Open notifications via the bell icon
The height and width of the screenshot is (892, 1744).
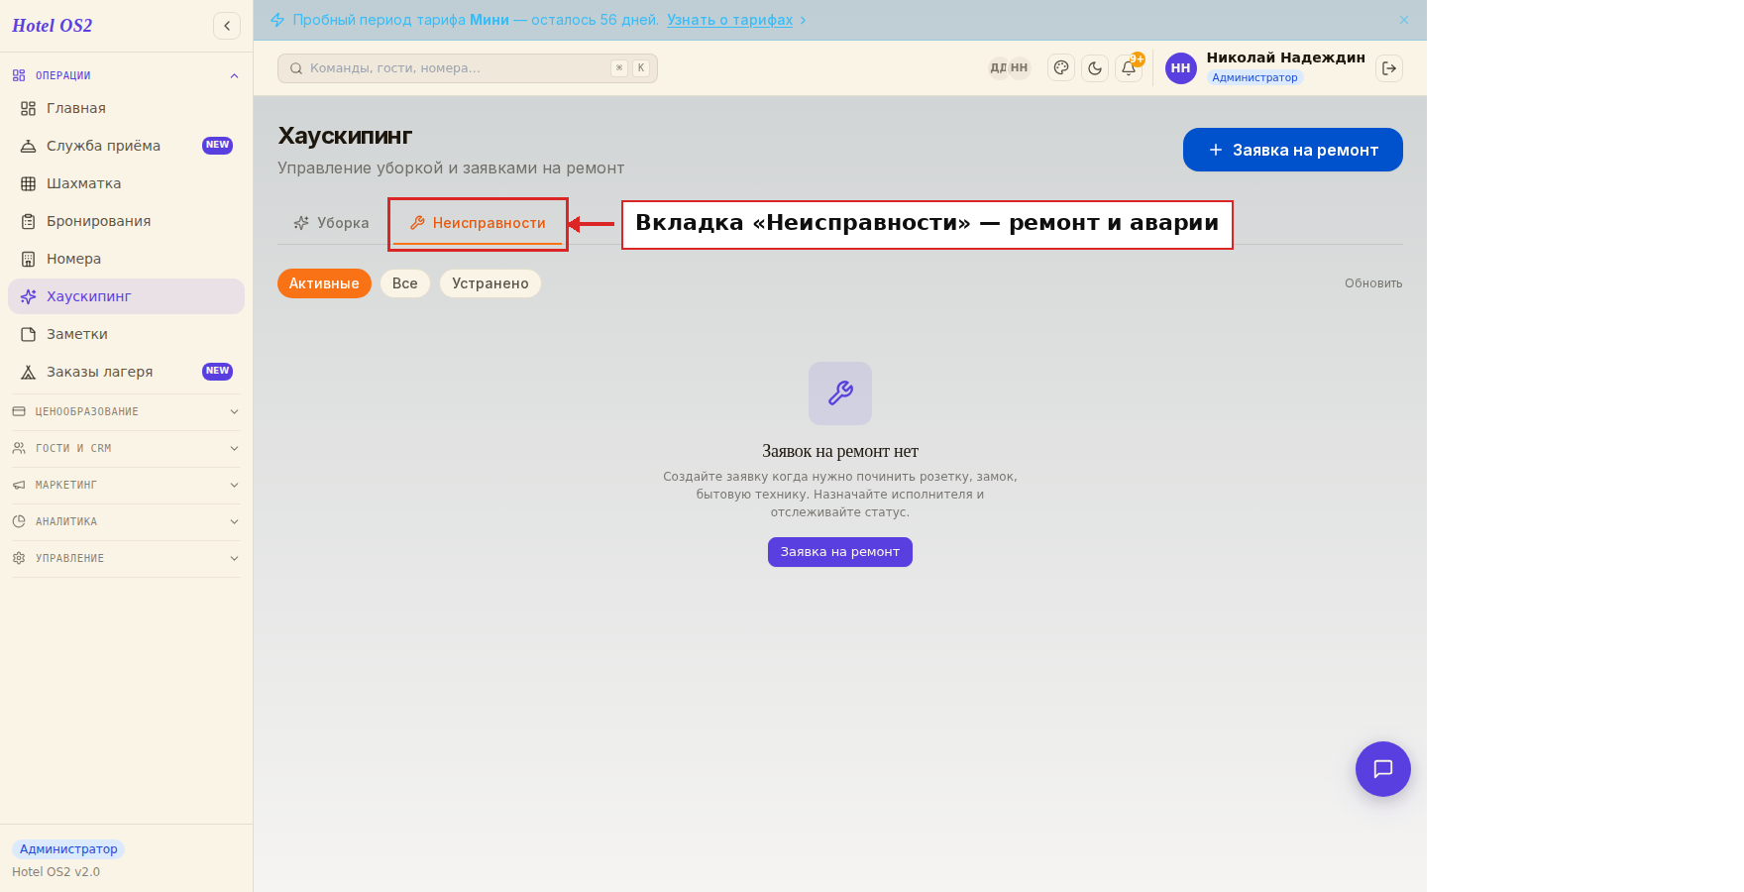click(1129, 68)
